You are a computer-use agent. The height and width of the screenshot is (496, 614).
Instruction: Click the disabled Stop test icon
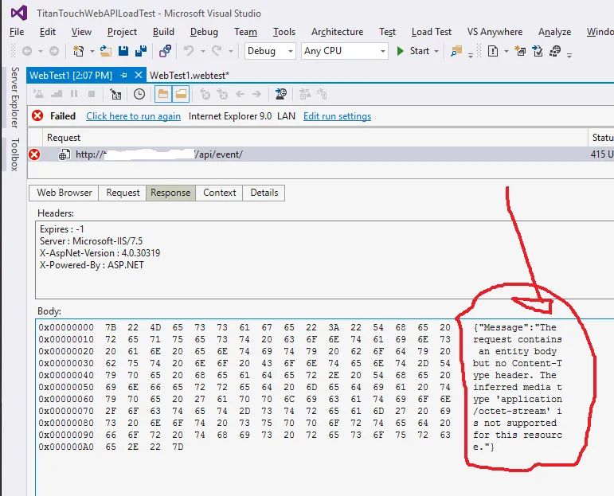pos(92,94)
